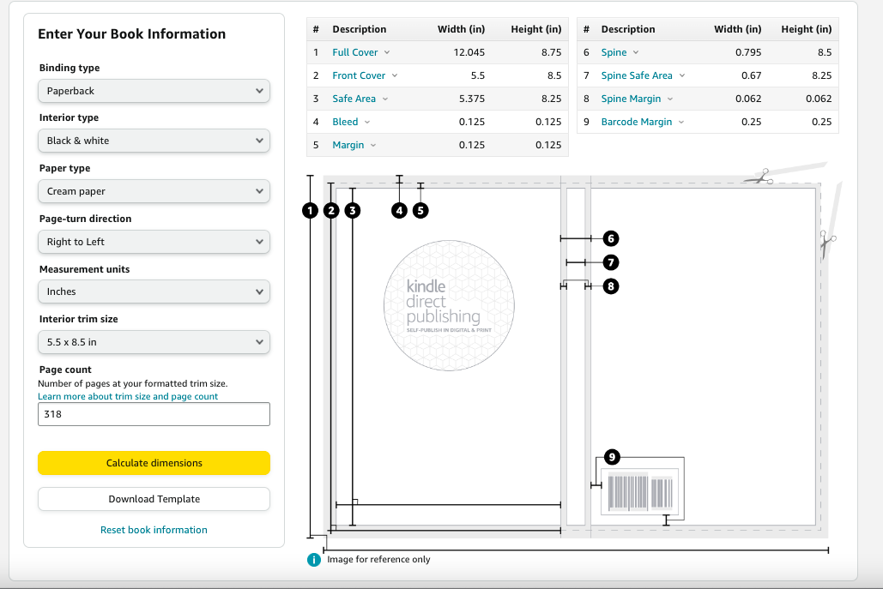Click the numbered marker 6 for Spine
The width and height of the screenshot is (883, 589).
pos(610,238)
